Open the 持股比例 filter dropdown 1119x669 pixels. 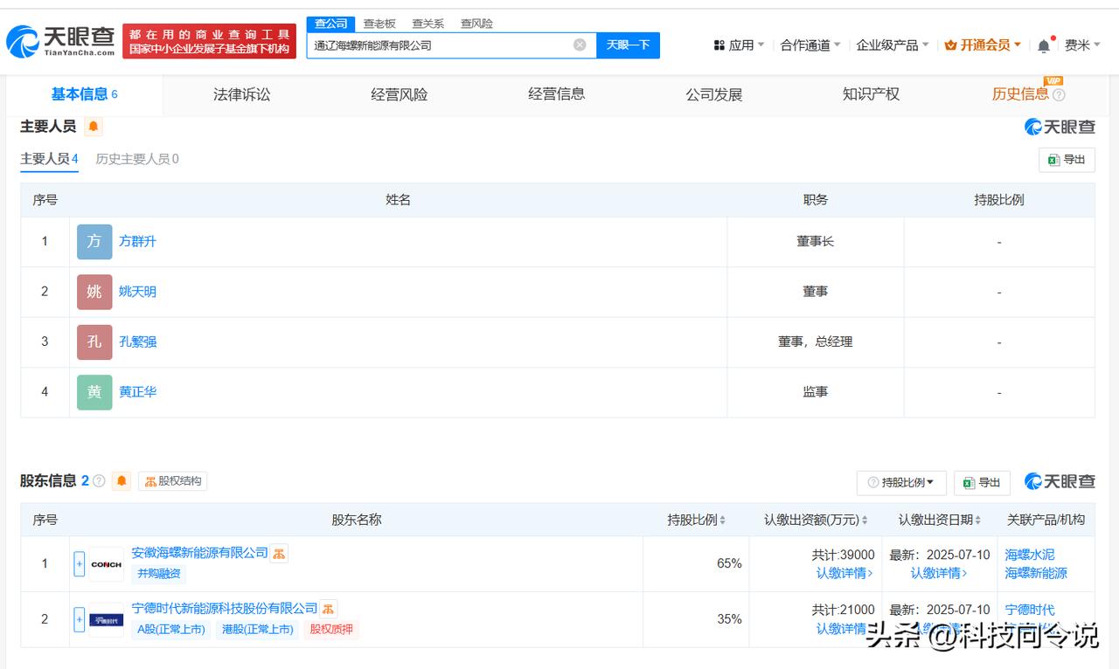(901, 483)
